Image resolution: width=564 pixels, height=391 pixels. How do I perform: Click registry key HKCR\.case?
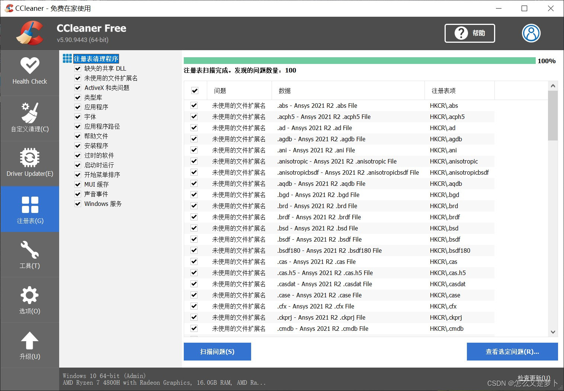(x=445, y=295)
